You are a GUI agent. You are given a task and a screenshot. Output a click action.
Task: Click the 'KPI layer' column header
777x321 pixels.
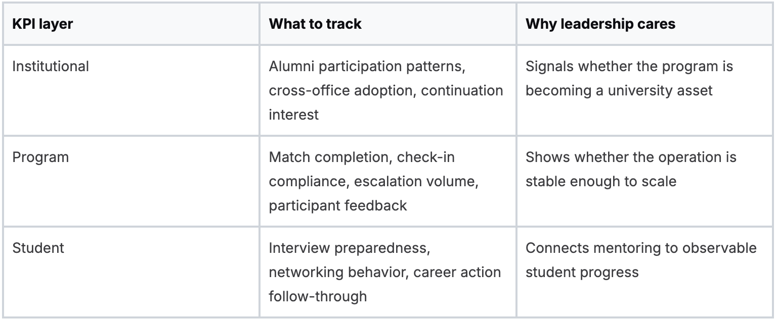coord(42,24)
